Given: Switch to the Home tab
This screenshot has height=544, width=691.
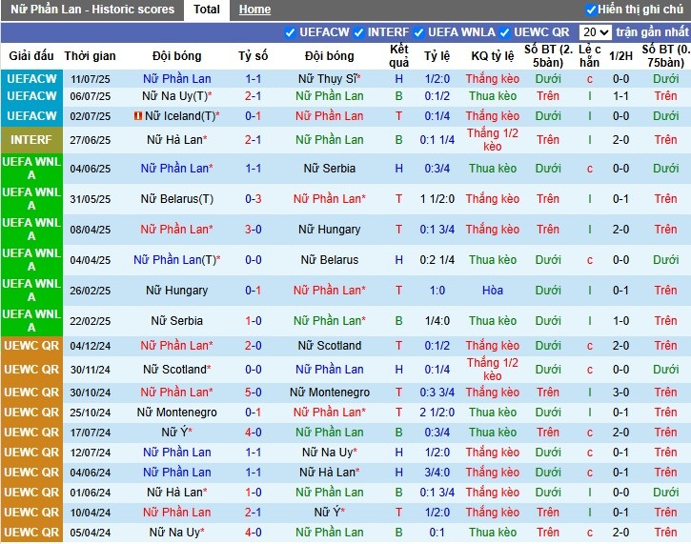Looking at the screenshot, I should pyautogui.click(x=254, y=10).
